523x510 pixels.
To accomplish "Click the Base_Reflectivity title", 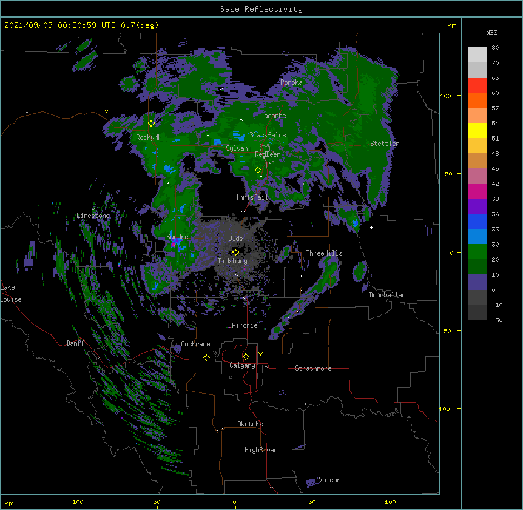I will pos(261,9).
